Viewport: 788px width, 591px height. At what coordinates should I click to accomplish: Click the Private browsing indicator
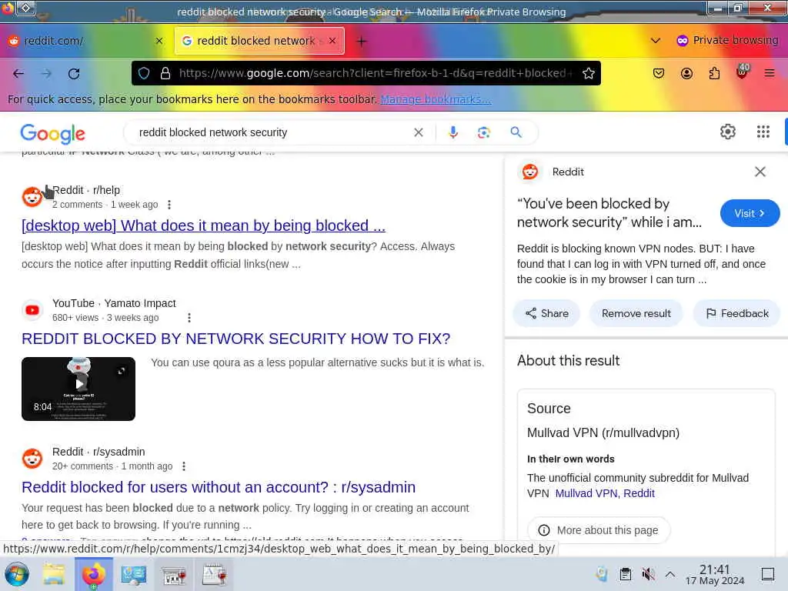(728, 40)
